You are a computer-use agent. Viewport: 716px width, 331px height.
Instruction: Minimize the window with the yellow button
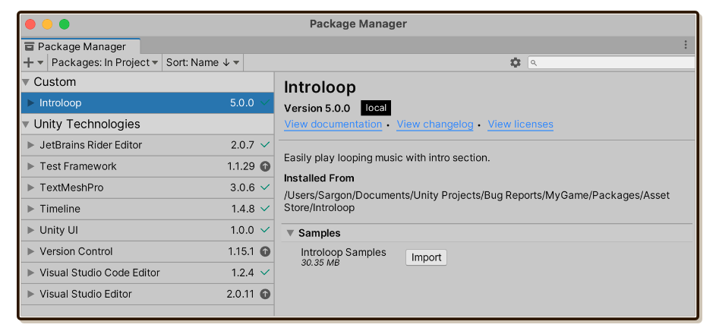click(x=48, y=24)
